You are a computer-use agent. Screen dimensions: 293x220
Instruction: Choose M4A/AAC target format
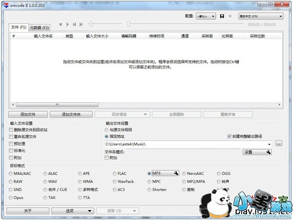tap(10, 174)
